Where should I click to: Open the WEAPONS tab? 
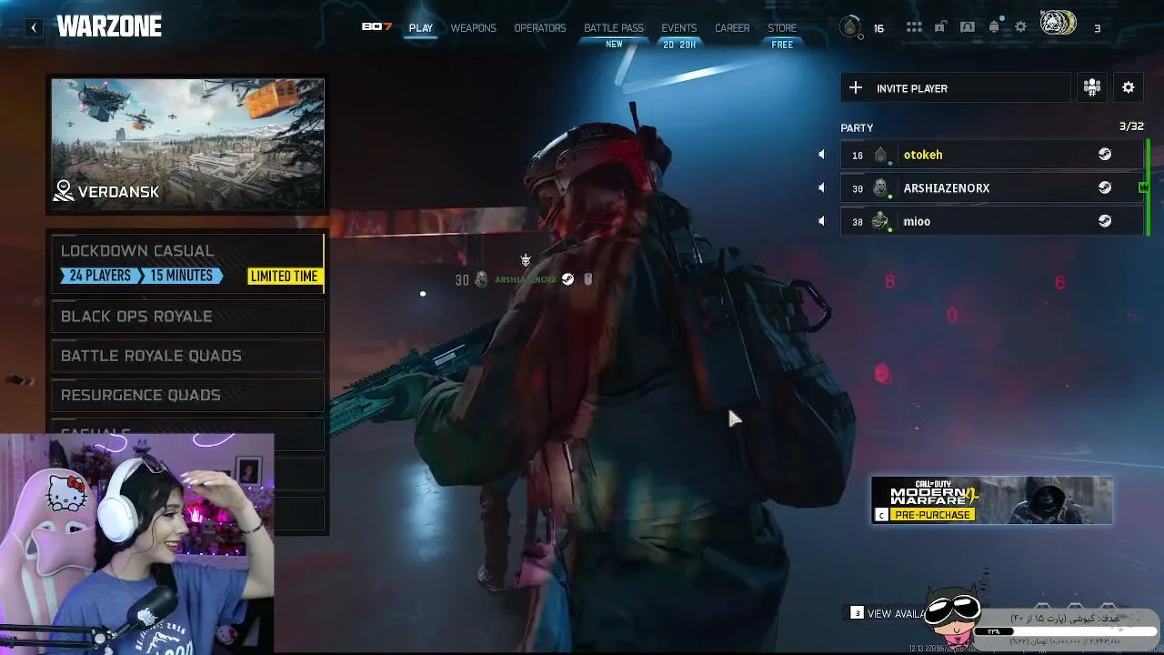coord(474,28)
